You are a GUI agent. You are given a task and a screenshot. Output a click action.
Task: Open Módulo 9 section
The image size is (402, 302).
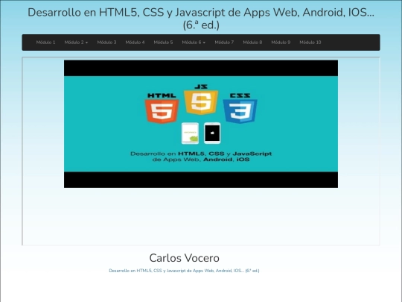coord(281,43)
